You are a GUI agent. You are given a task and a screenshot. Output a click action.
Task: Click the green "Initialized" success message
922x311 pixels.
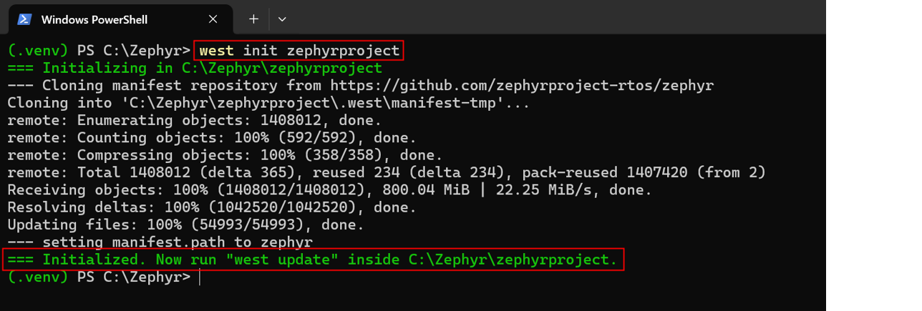click(x=312, y=260)
